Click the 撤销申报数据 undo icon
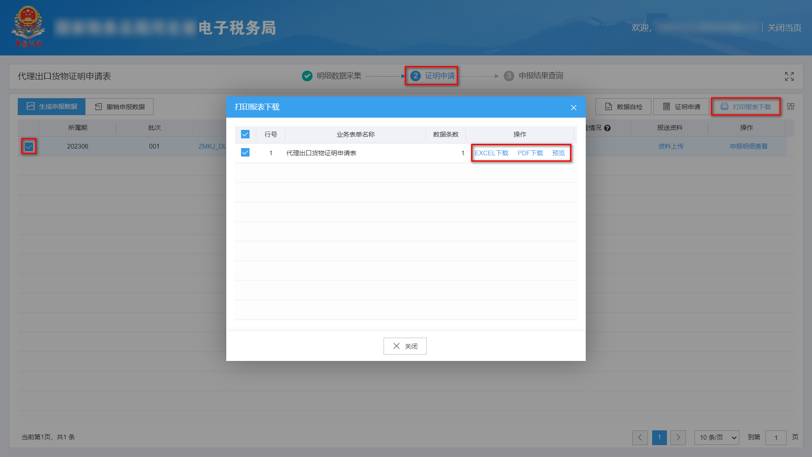The width and height of the screenshot is (812, 457). click(98, 106)
